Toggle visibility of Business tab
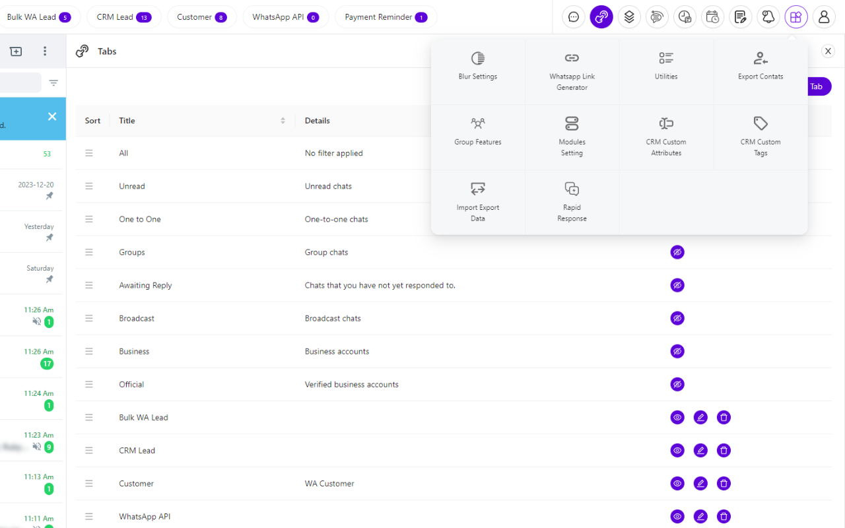Screen dimensions: 845x528 677,351
